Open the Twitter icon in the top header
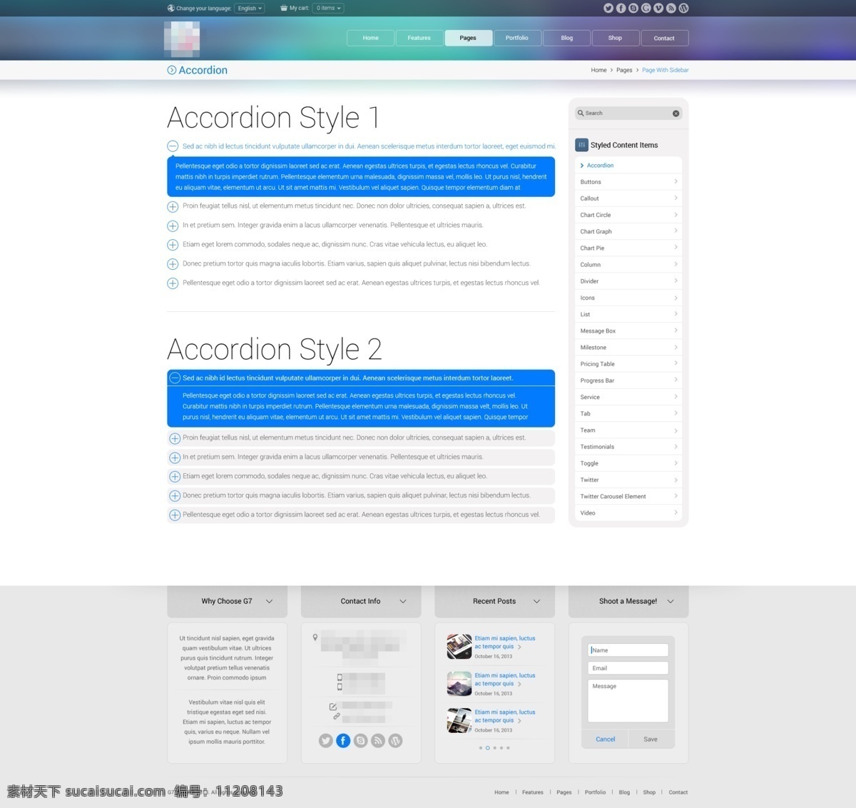Screen dimensions: 856x808 [608, 9]
